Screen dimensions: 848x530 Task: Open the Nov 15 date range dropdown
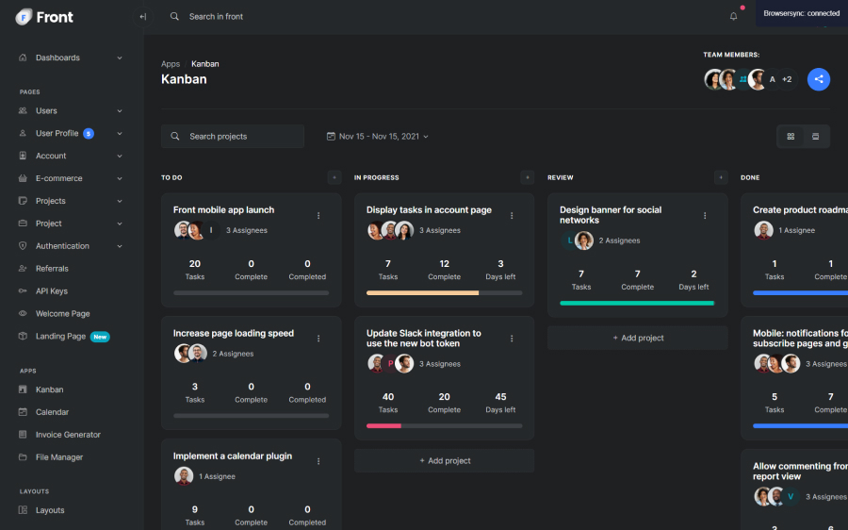(377, 137)
